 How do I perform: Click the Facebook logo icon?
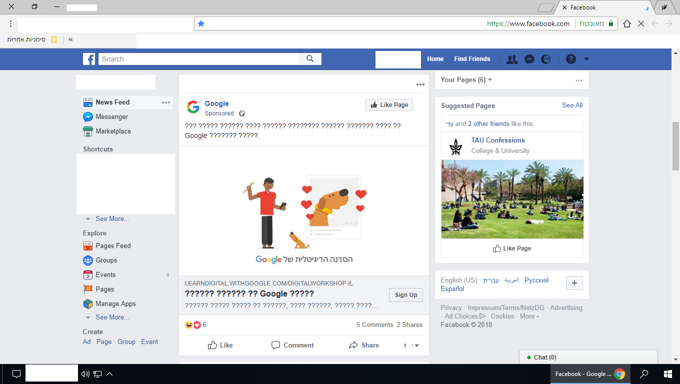coord(89,59)
